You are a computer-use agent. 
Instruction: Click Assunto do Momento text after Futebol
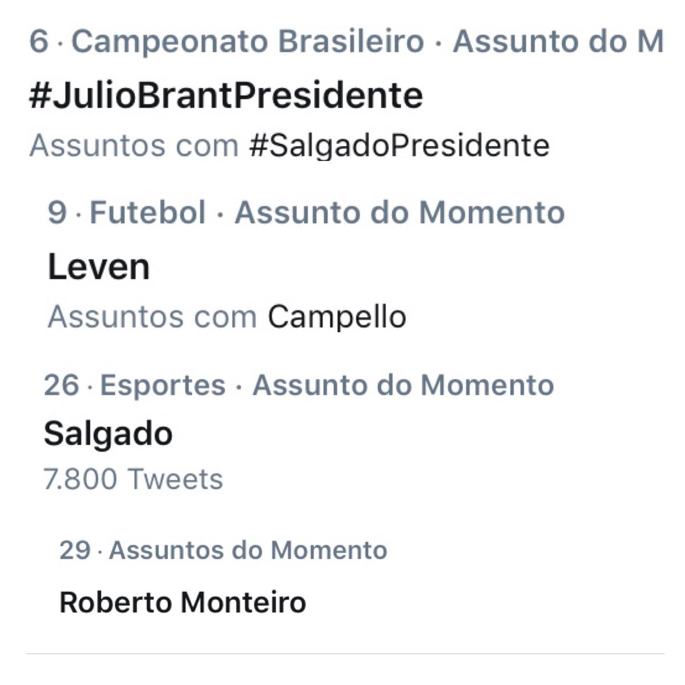pyautogui.click(x=400, y=212)
